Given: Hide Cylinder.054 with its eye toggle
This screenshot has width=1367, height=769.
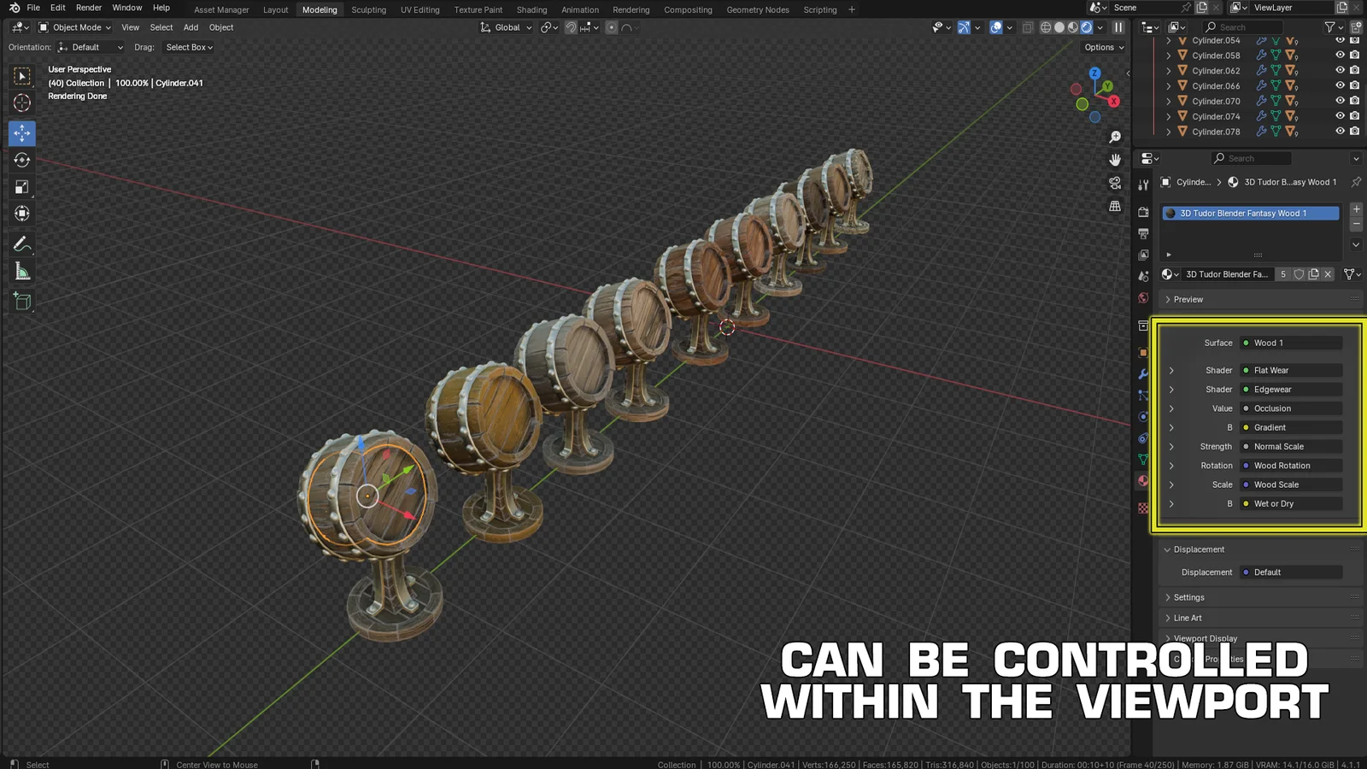Looking at the screenshot, I should (x=1340, y=40).
